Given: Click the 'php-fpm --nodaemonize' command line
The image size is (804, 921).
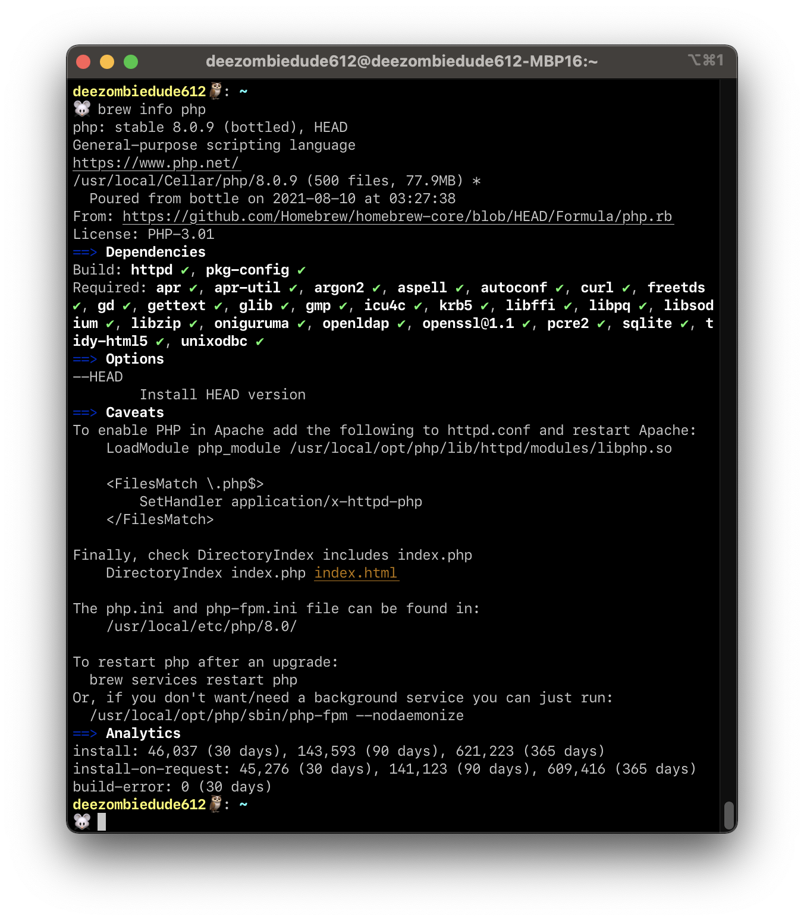Looking at the screenshot, I should point(277,715).
